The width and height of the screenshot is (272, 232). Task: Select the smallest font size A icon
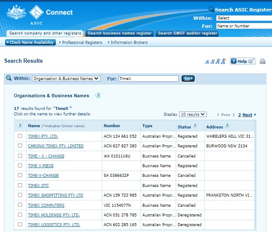pos(207,62)
